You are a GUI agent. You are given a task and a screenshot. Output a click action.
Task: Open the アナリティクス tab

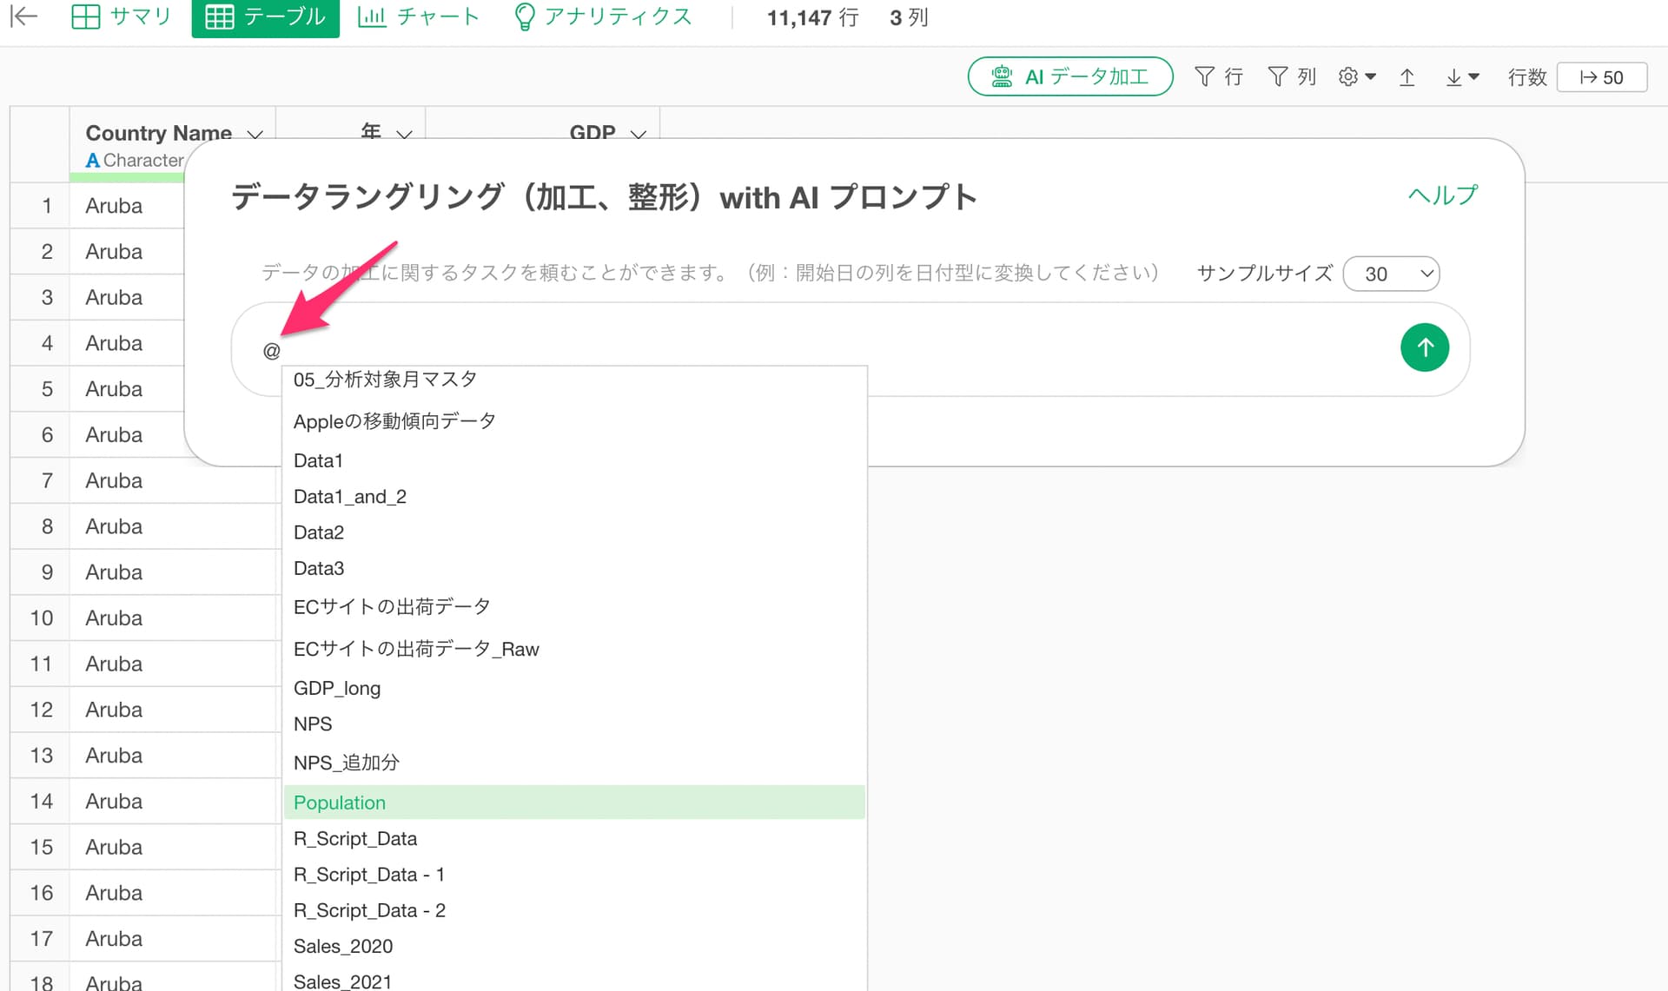[x=603, y=17]
